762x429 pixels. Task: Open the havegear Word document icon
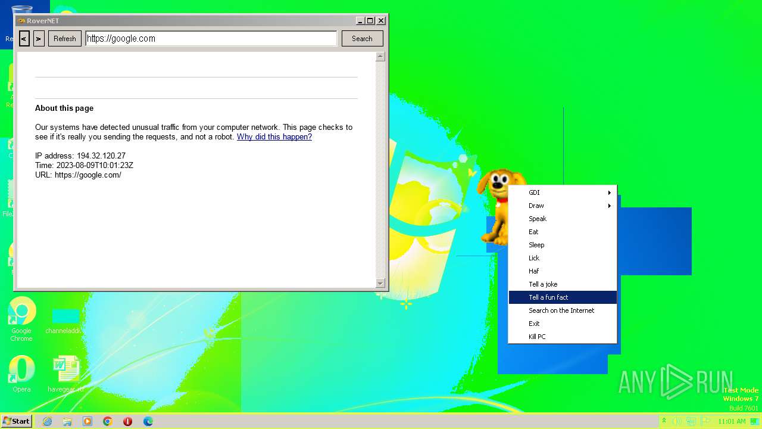(x=65, y=374)
